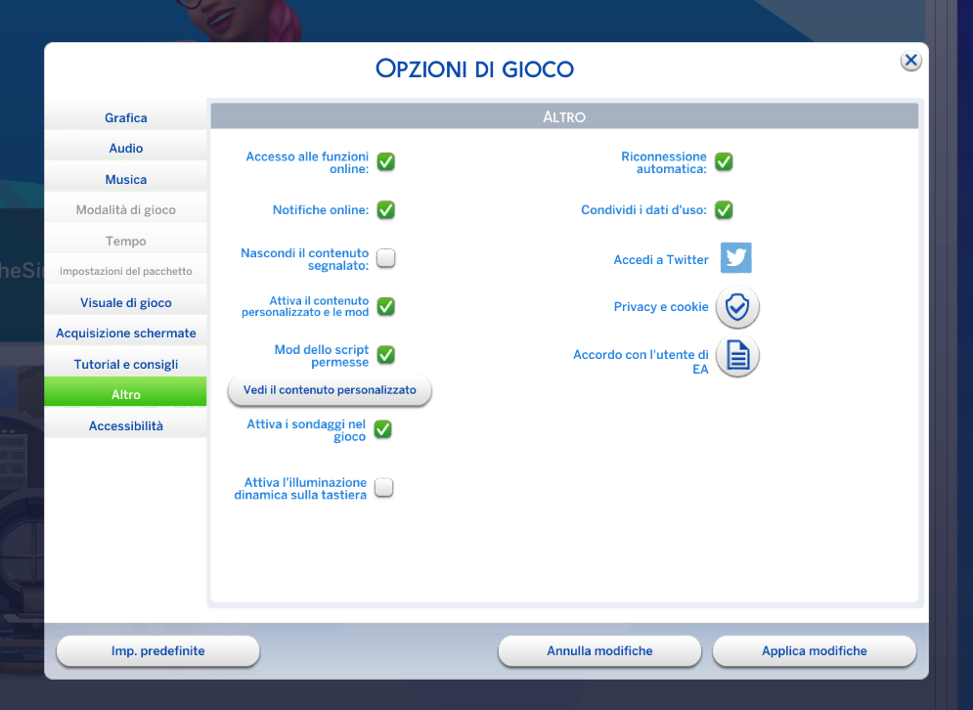The width and height of the screenshot is (973, 710).
Task: Apply changes with Applica modifiche
Action: pyautogui.click(x=815, y=651)
